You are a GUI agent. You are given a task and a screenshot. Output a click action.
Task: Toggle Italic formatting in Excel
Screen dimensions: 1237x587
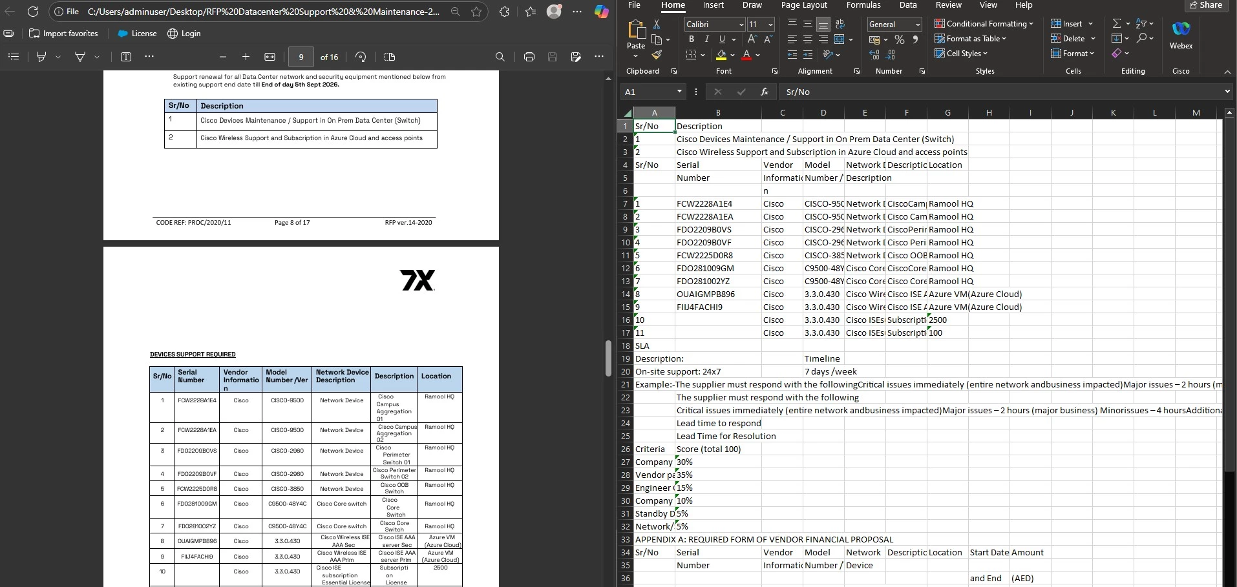click(x=706, y=39)
